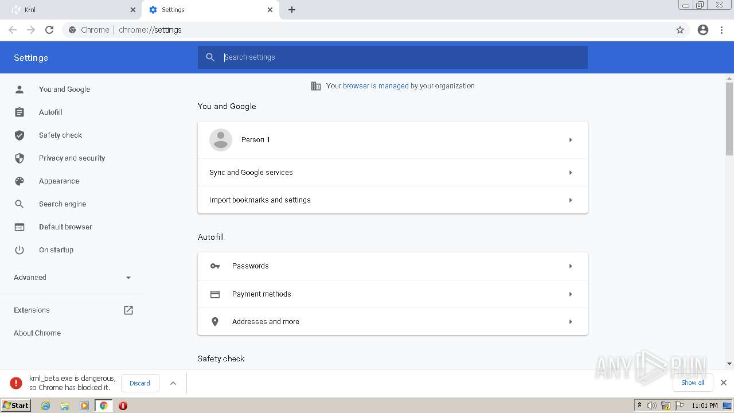Click the Payment methods card icon
734x413 pixels.
point(215,294)
